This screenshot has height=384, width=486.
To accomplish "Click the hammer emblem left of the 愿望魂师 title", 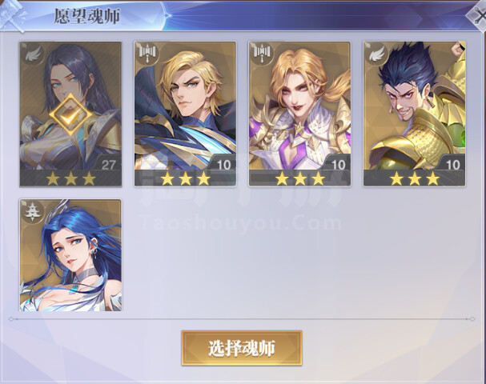I will tap(12, 16).
